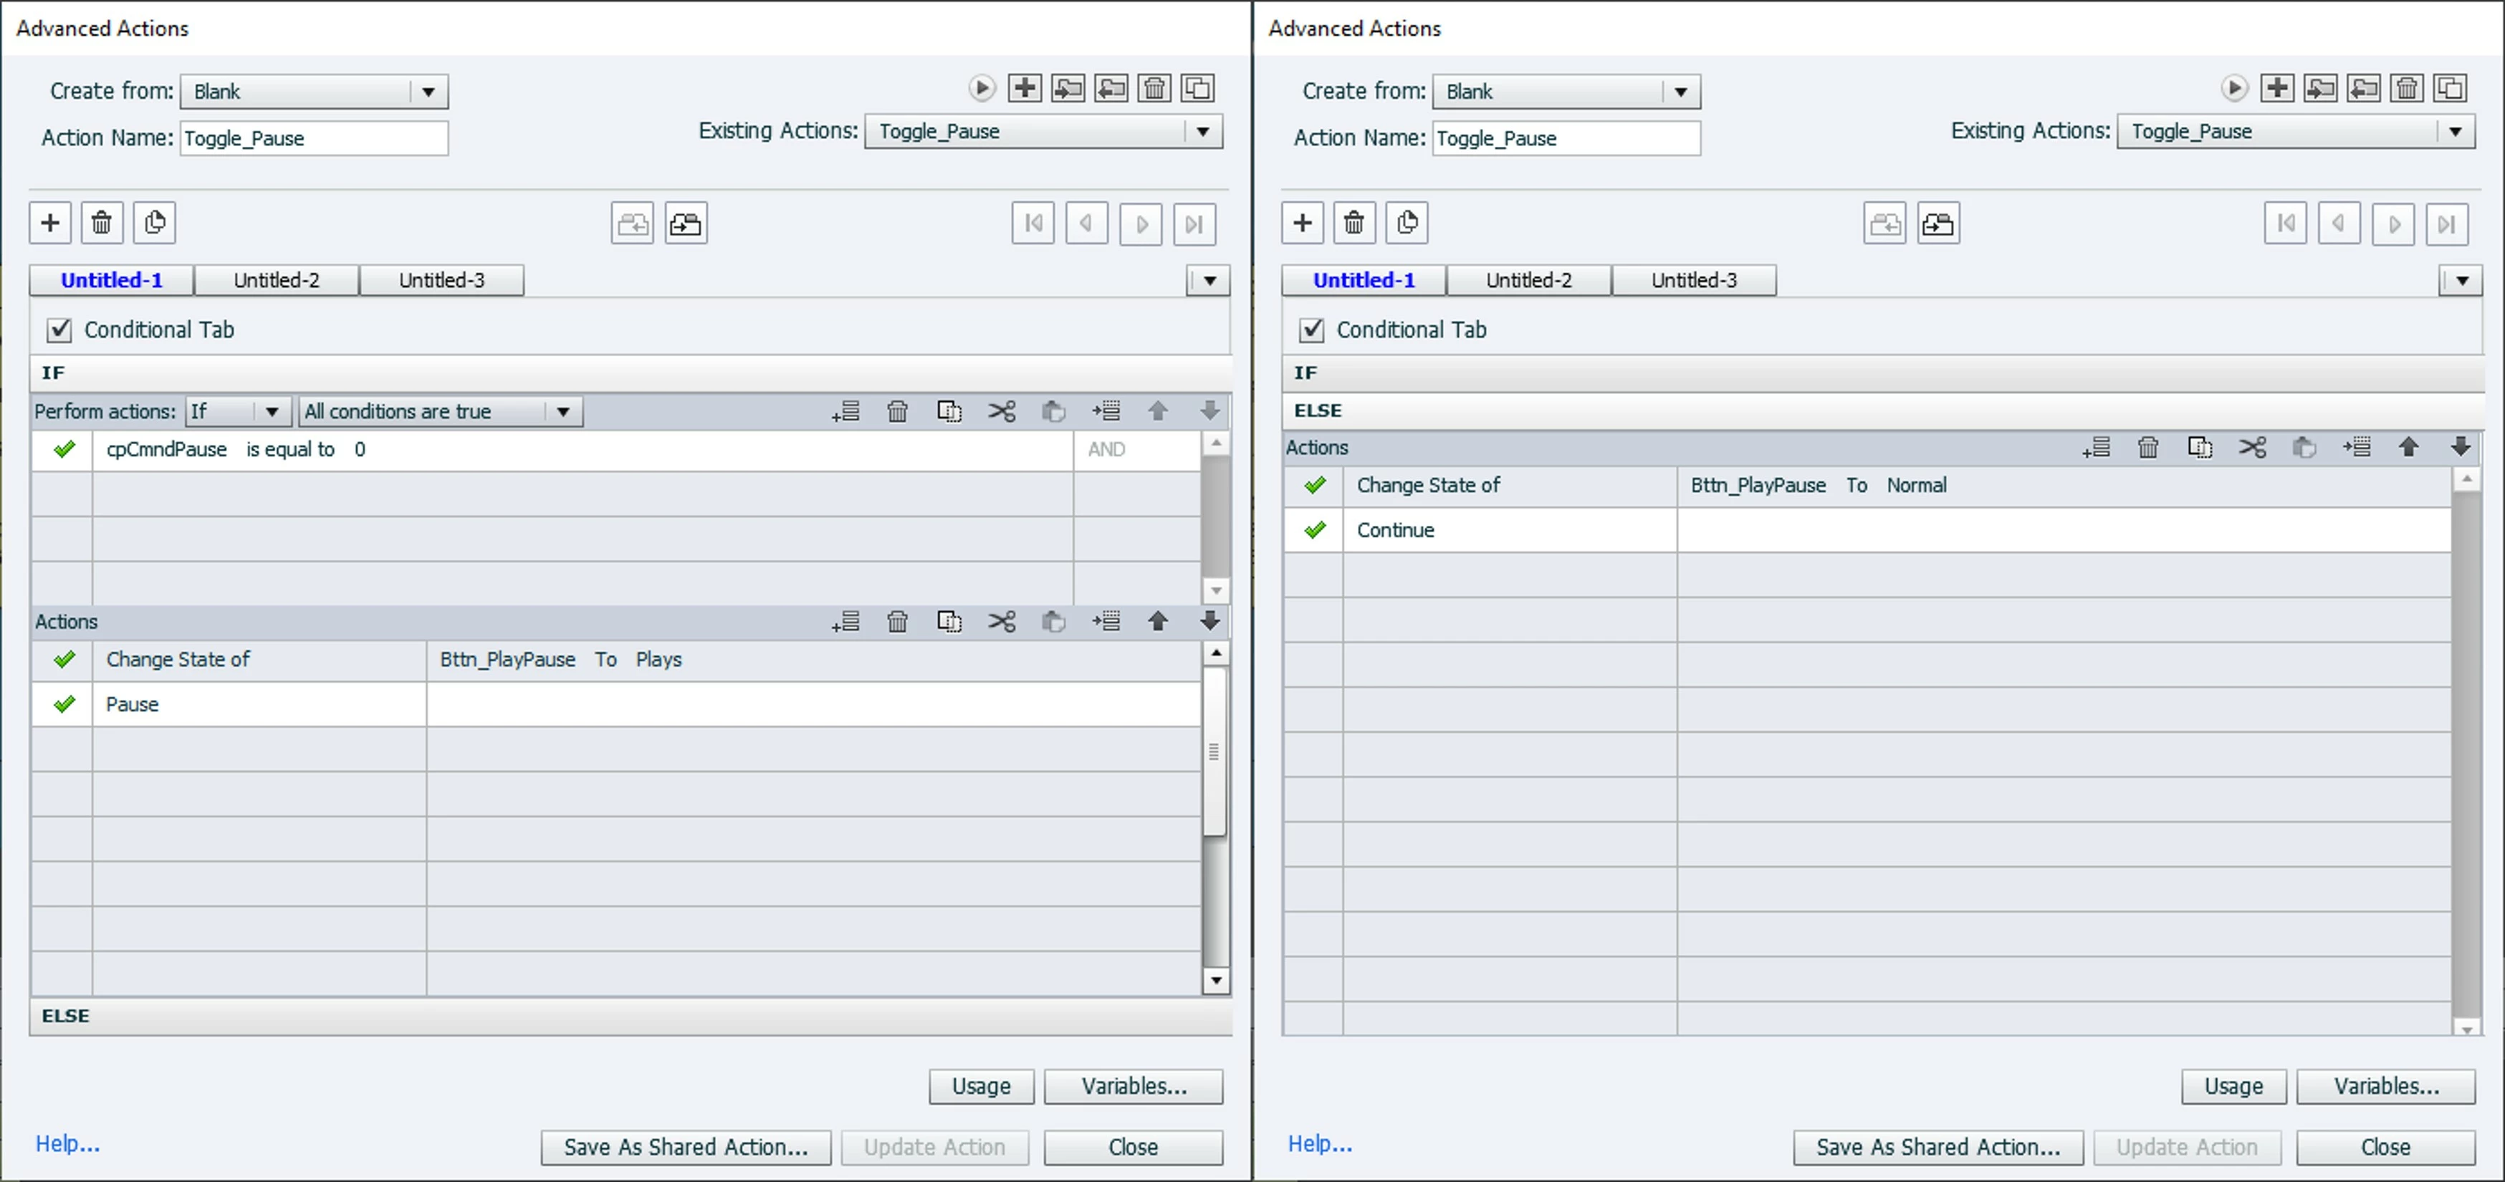Click left Actions list scrollbar down arrow
The height and width of the screenshot is (1182, 2505).
pos(1215,980)
